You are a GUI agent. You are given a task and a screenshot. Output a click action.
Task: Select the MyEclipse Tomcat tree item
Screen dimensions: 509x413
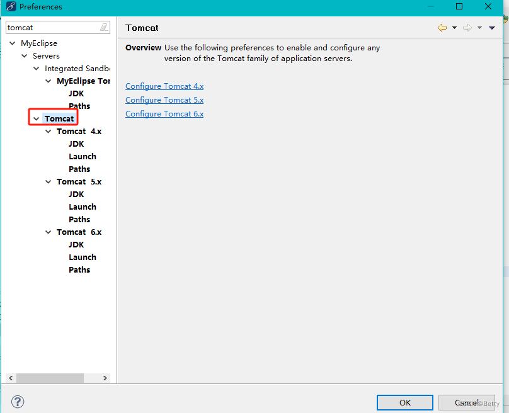click(83, 81)
